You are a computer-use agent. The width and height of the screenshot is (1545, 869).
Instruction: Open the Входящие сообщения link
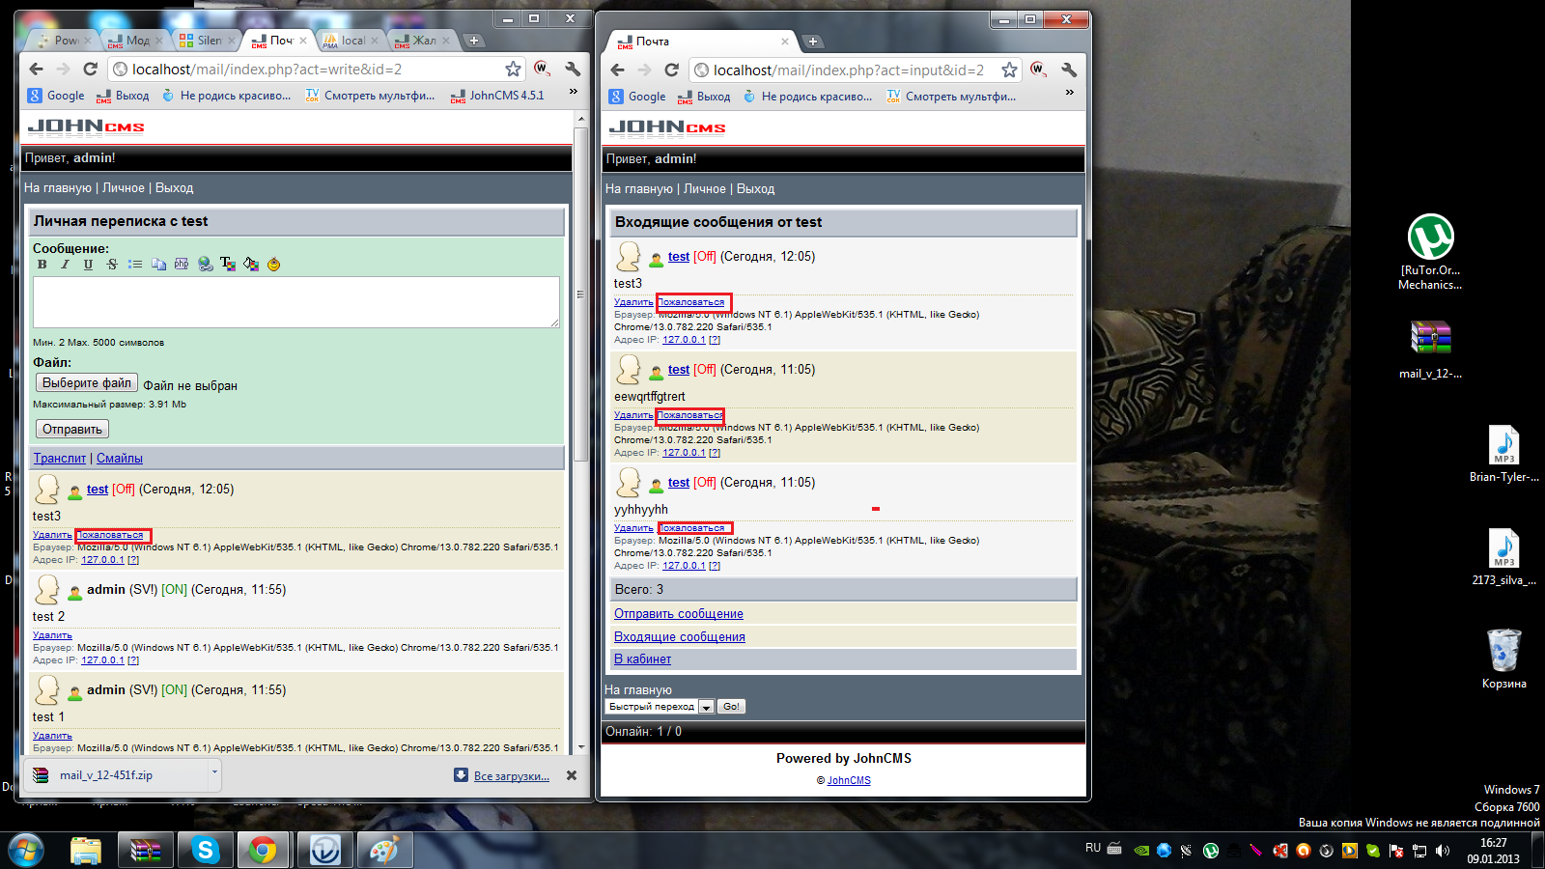point(680,637)
